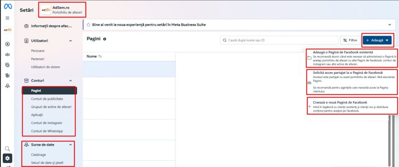
Task: Click the star icon in welcome banner
Action: pyautogui.click(x=88, y=25)
